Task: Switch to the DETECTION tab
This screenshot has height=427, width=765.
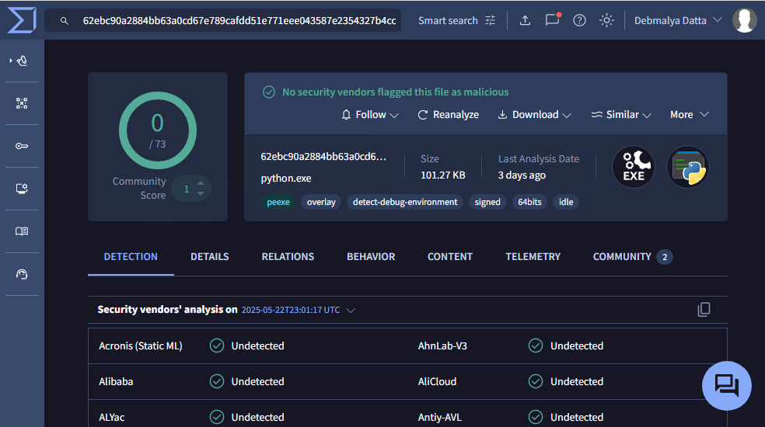Action: [131, 256]
